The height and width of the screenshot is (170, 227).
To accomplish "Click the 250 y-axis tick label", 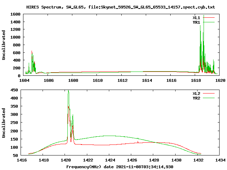I will tap(14, 123).
